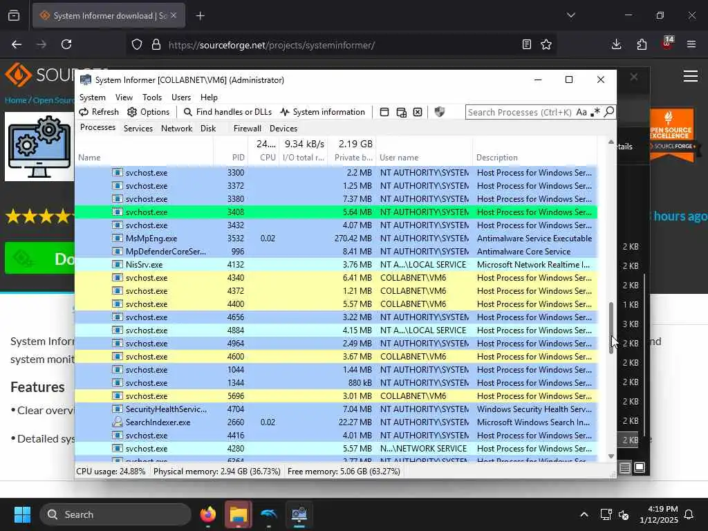Open SourceForge site hamburger menu
Image resolution: width=708 pixels, height=531 pixels.
coord(691,76)
